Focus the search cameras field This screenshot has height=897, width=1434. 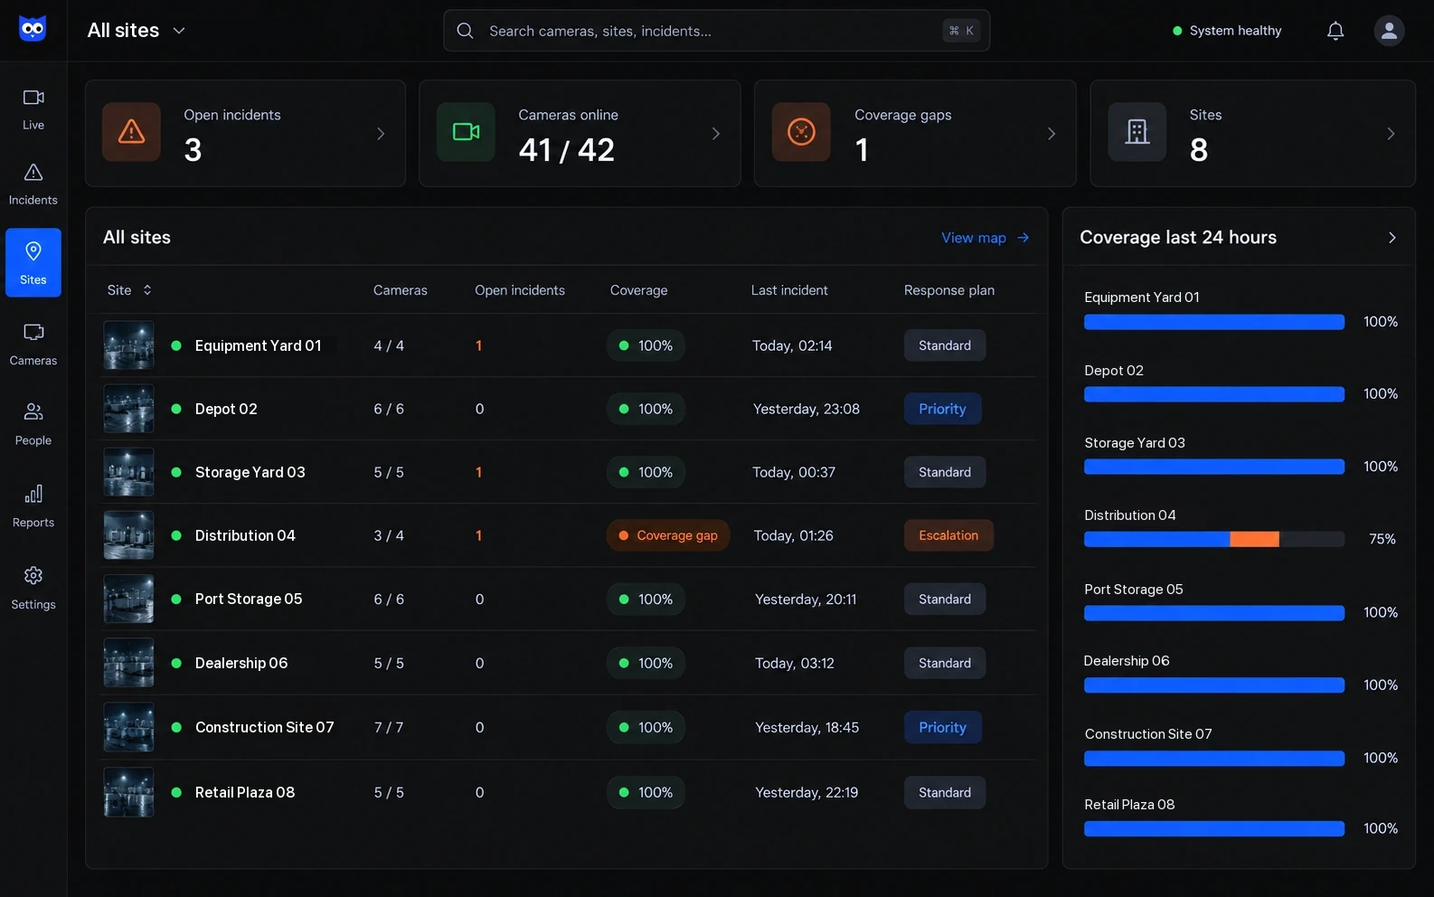tap(716, 31)
